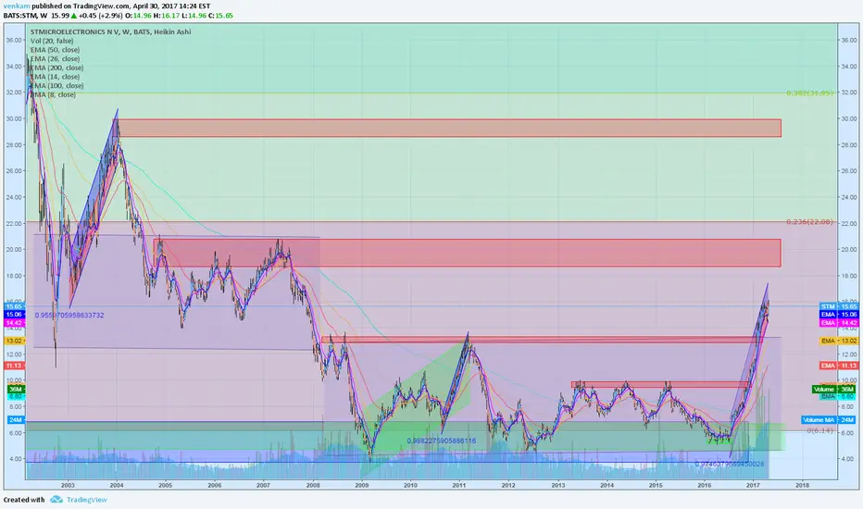
Task: Click the 30.00 label on the left price scale
Action: click(14, 118)
